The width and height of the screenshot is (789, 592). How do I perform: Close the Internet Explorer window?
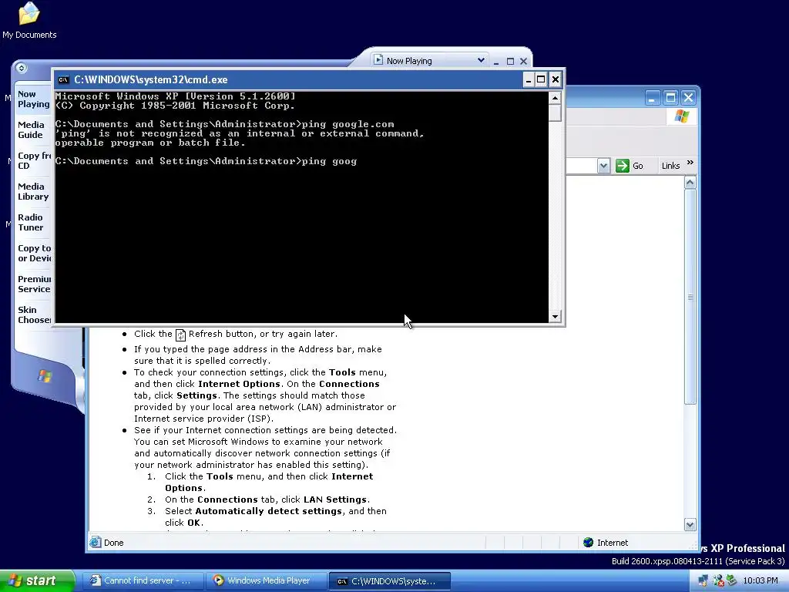[x=688, y=98]
